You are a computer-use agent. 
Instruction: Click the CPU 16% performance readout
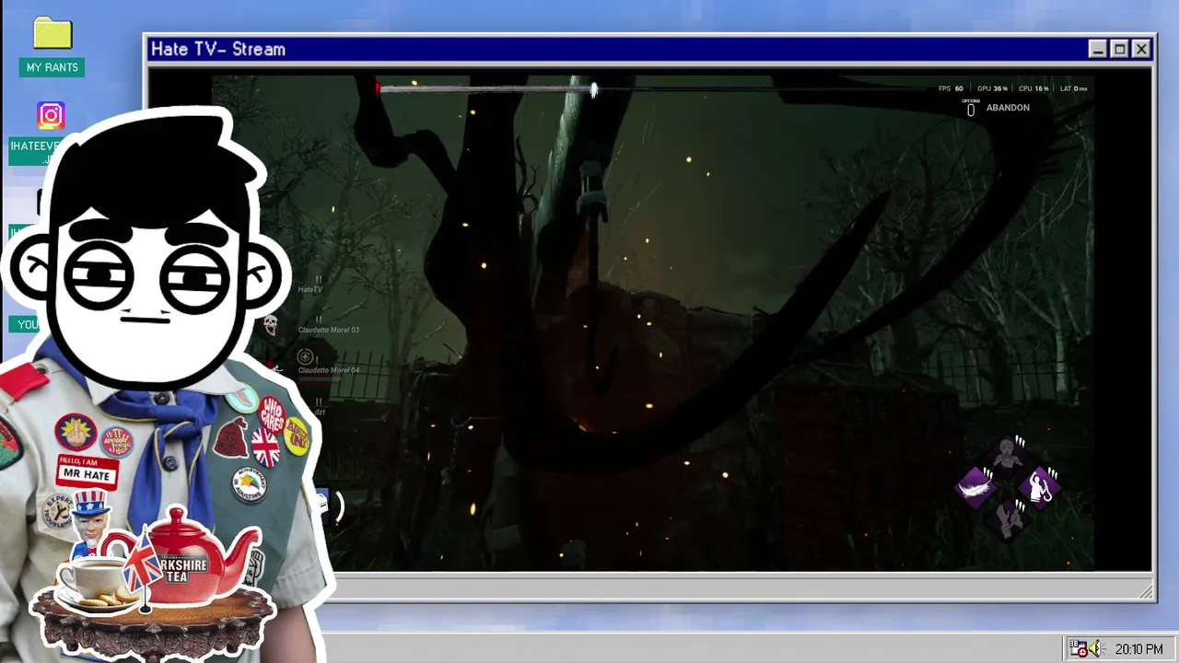pos(1034,88)
